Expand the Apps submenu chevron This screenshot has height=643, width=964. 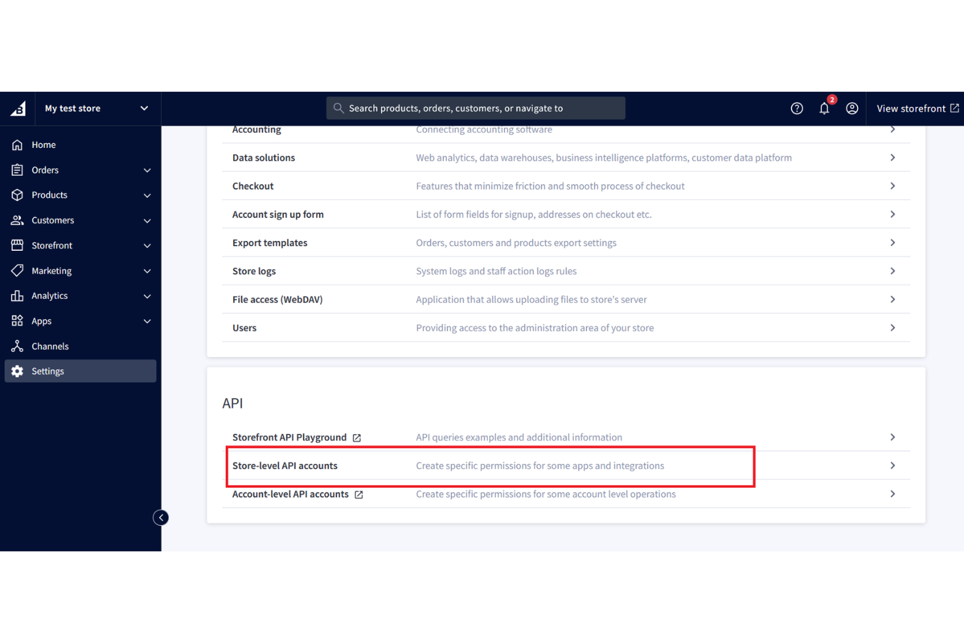click(x=147, y=321)
